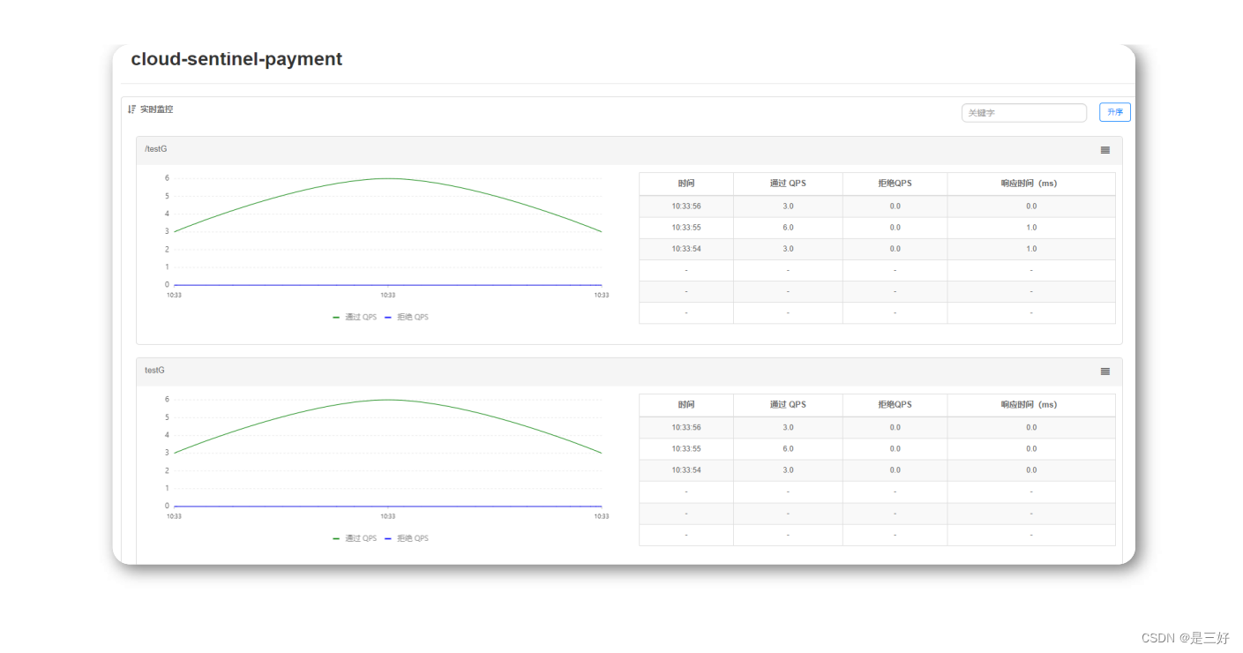Select 10:33:56 time cell in testG table
The width and height of the screenshot is (1243, 653).
(686, 428)
